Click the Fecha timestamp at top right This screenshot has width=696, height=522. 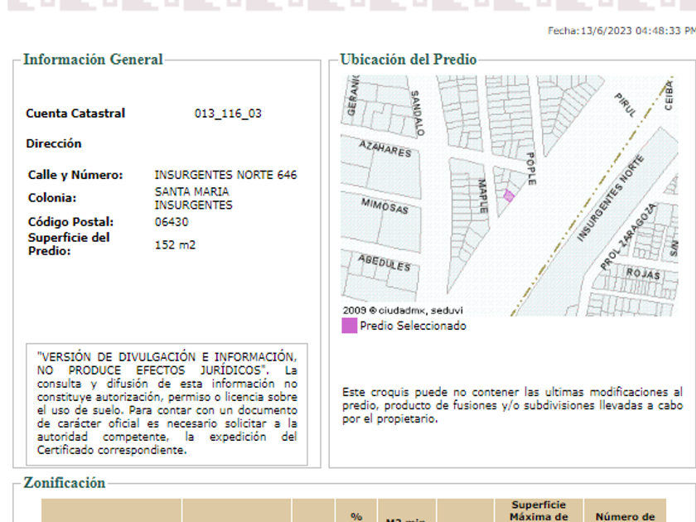click(x=621, y=31)
